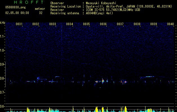
Task: Click the 0831 time marker
Action: click(19, 24)
